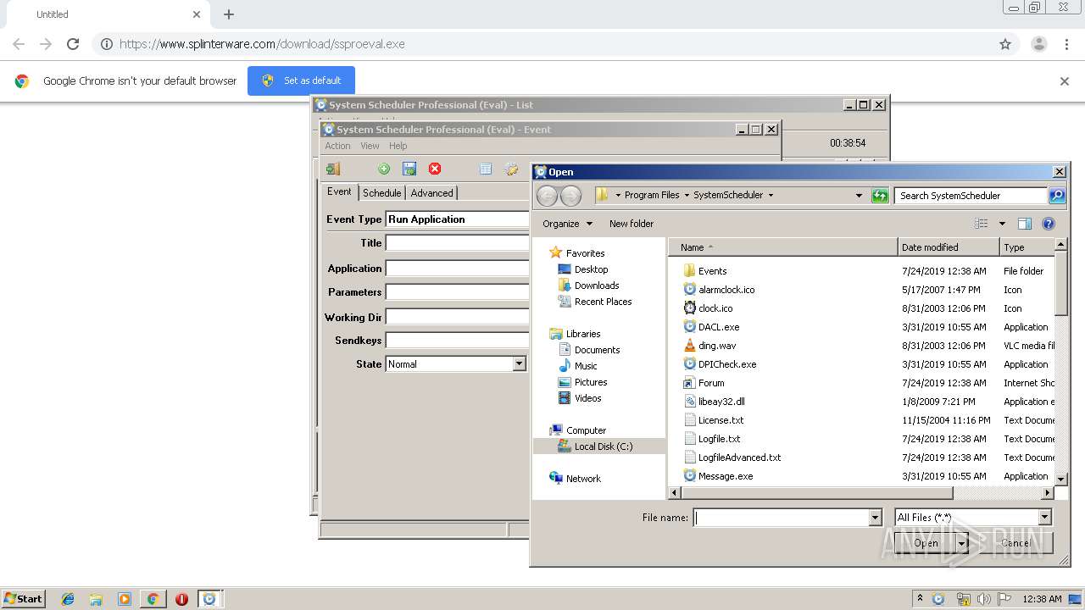Click the Chrome address bar URL
The image size is (1085, 610).
click(x=262, y=44)
